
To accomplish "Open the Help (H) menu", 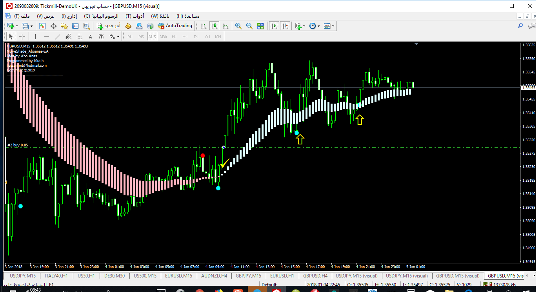I will 188,16.
